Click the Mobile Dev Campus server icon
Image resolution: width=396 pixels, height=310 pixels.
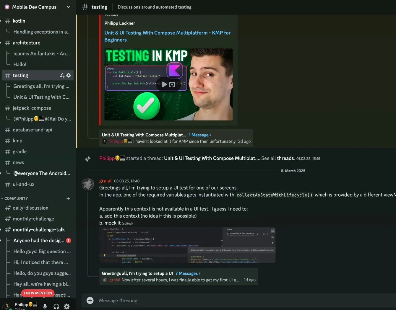coord(7,7)
